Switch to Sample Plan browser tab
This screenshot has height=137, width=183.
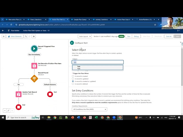(81, 20)
